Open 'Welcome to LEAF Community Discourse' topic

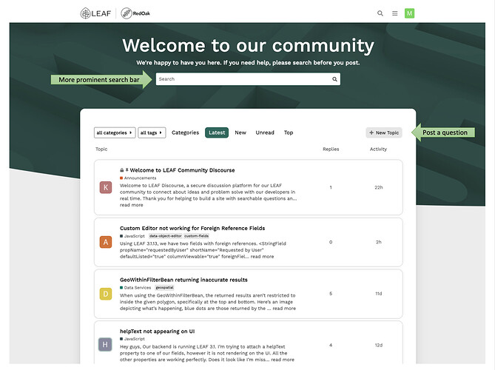coord(183,170)
